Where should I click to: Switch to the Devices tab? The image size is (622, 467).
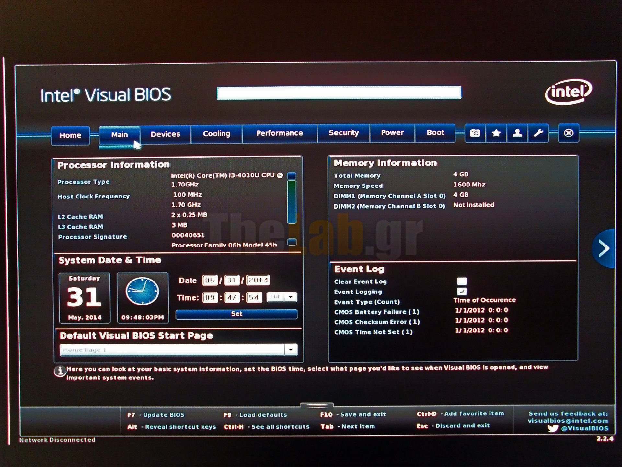pyautogui.click(x=165, y=134)
